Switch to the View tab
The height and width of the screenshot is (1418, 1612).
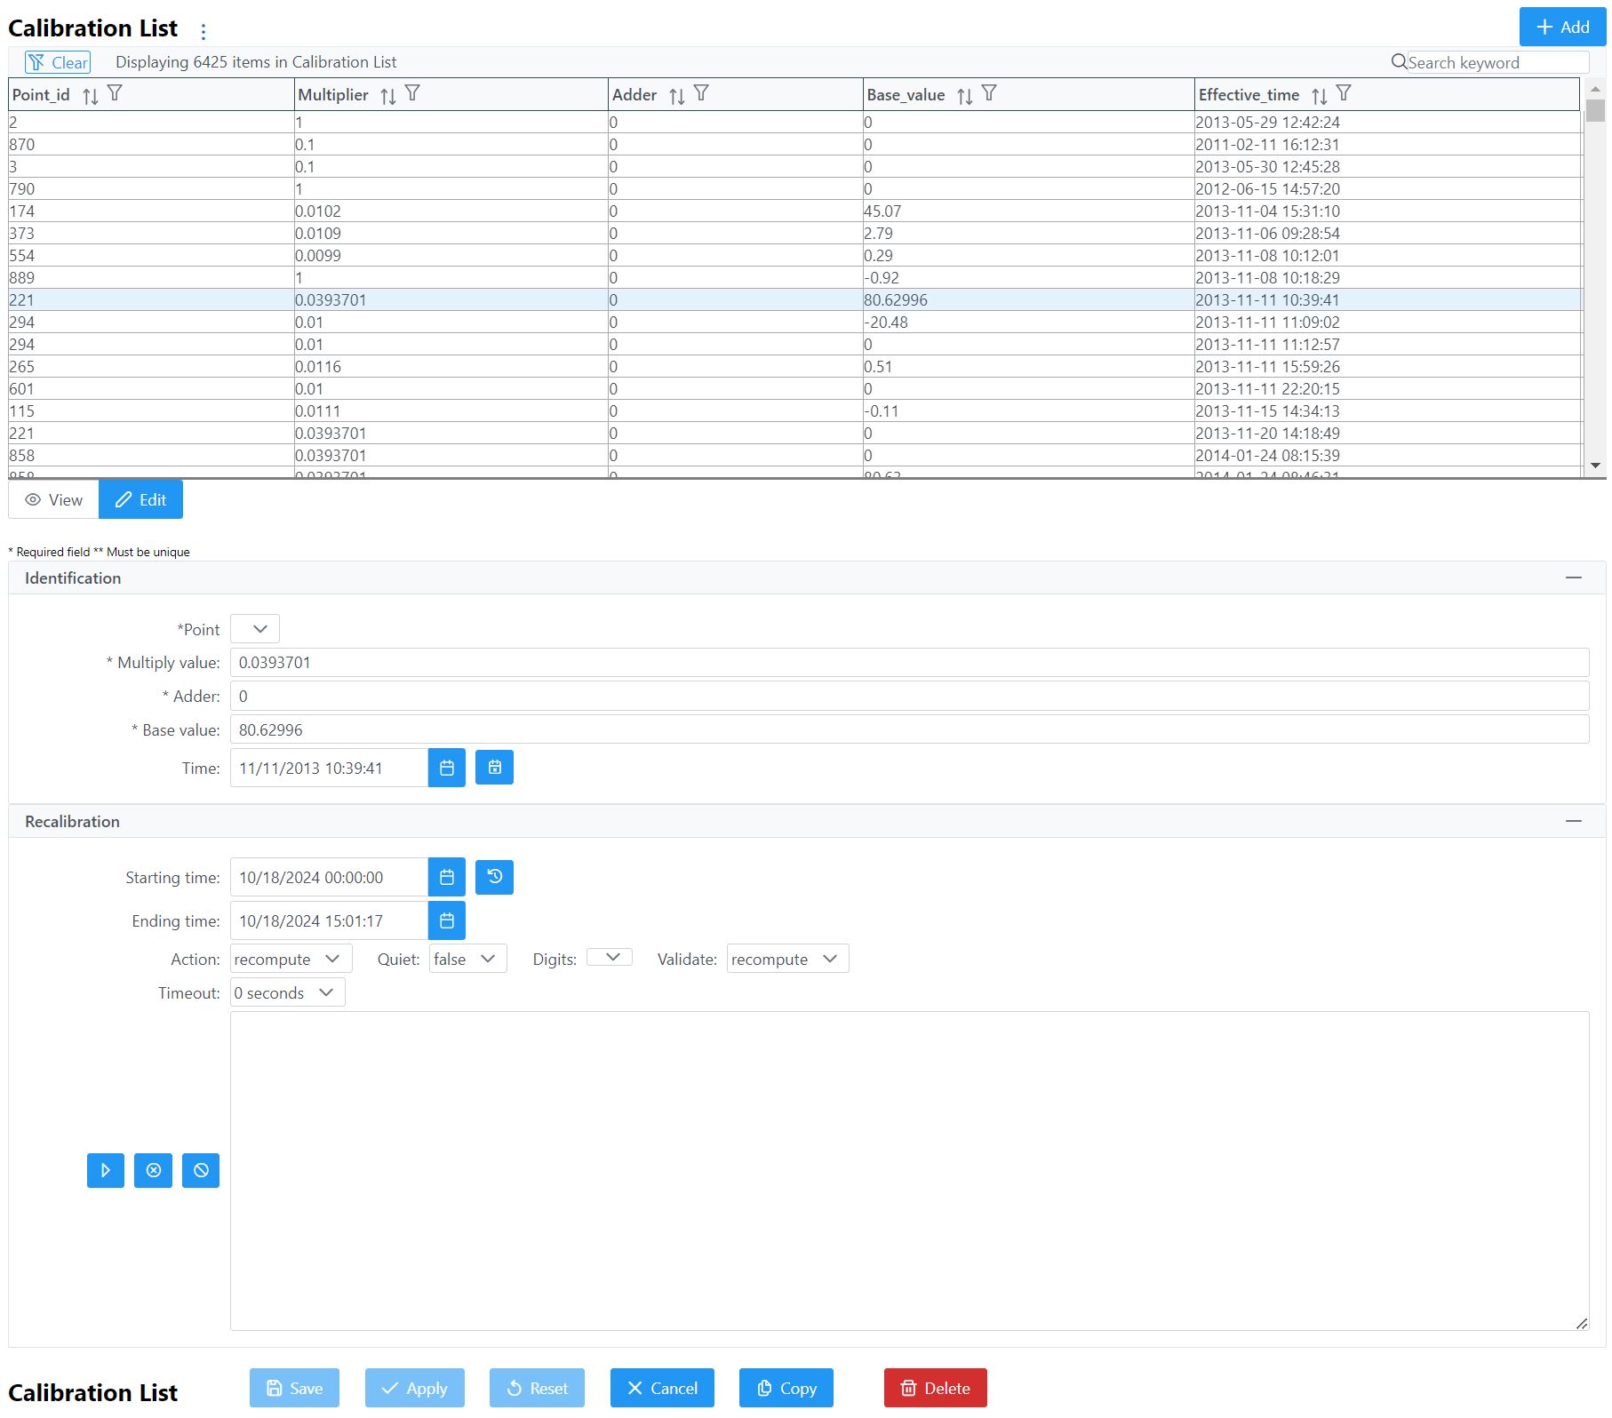point(53,499)
